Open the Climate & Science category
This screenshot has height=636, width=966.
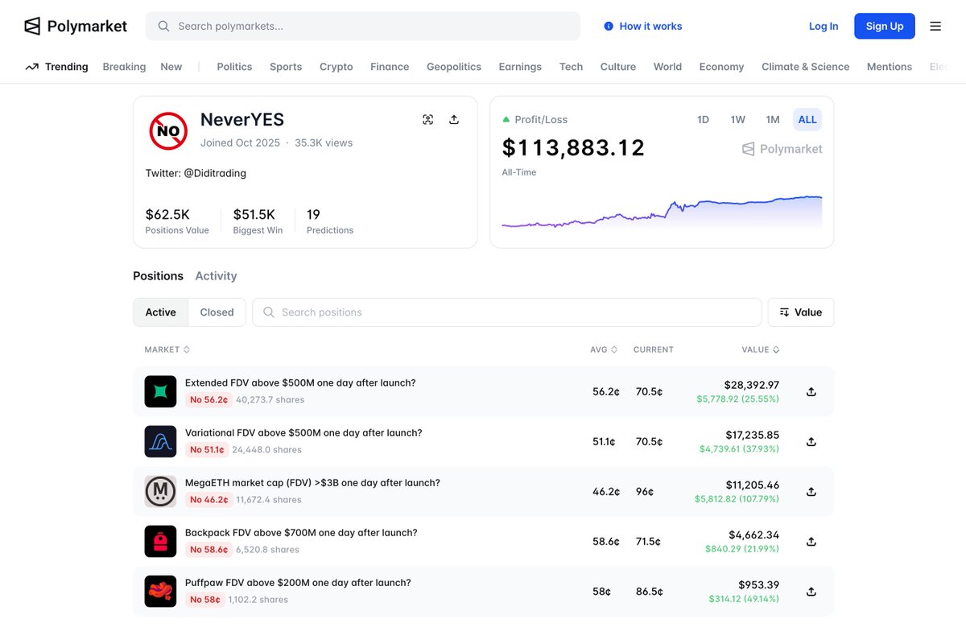pyautogui.click(x=806, y=67)
